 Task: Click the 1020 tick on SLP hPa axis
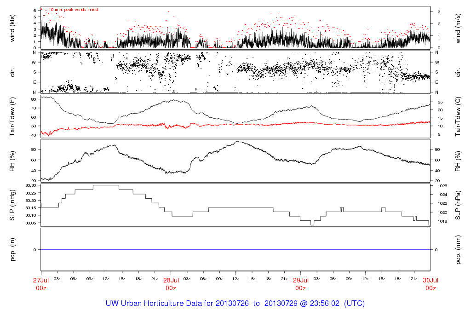pyautogui.click(x=442, y=213)
